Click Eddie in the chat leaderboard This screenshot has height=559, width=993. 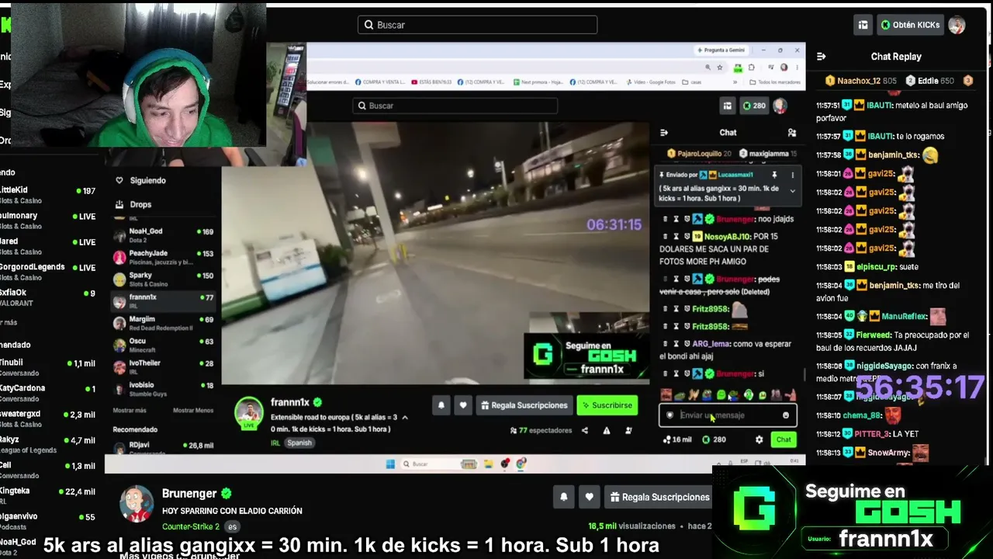(x=928, y=81)
